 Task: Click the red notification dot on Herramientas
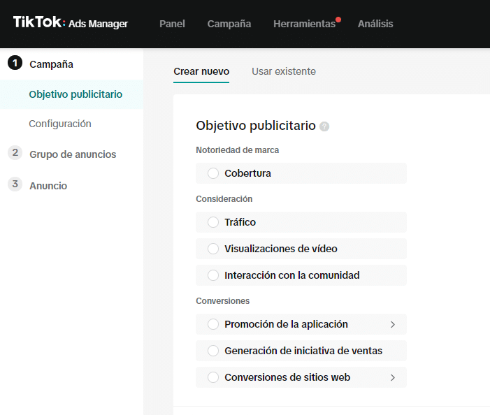[338, 20]
